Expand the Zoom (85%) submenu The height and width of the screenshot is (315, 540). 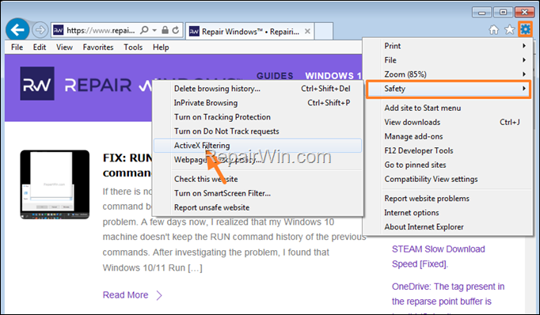[448, 74]
